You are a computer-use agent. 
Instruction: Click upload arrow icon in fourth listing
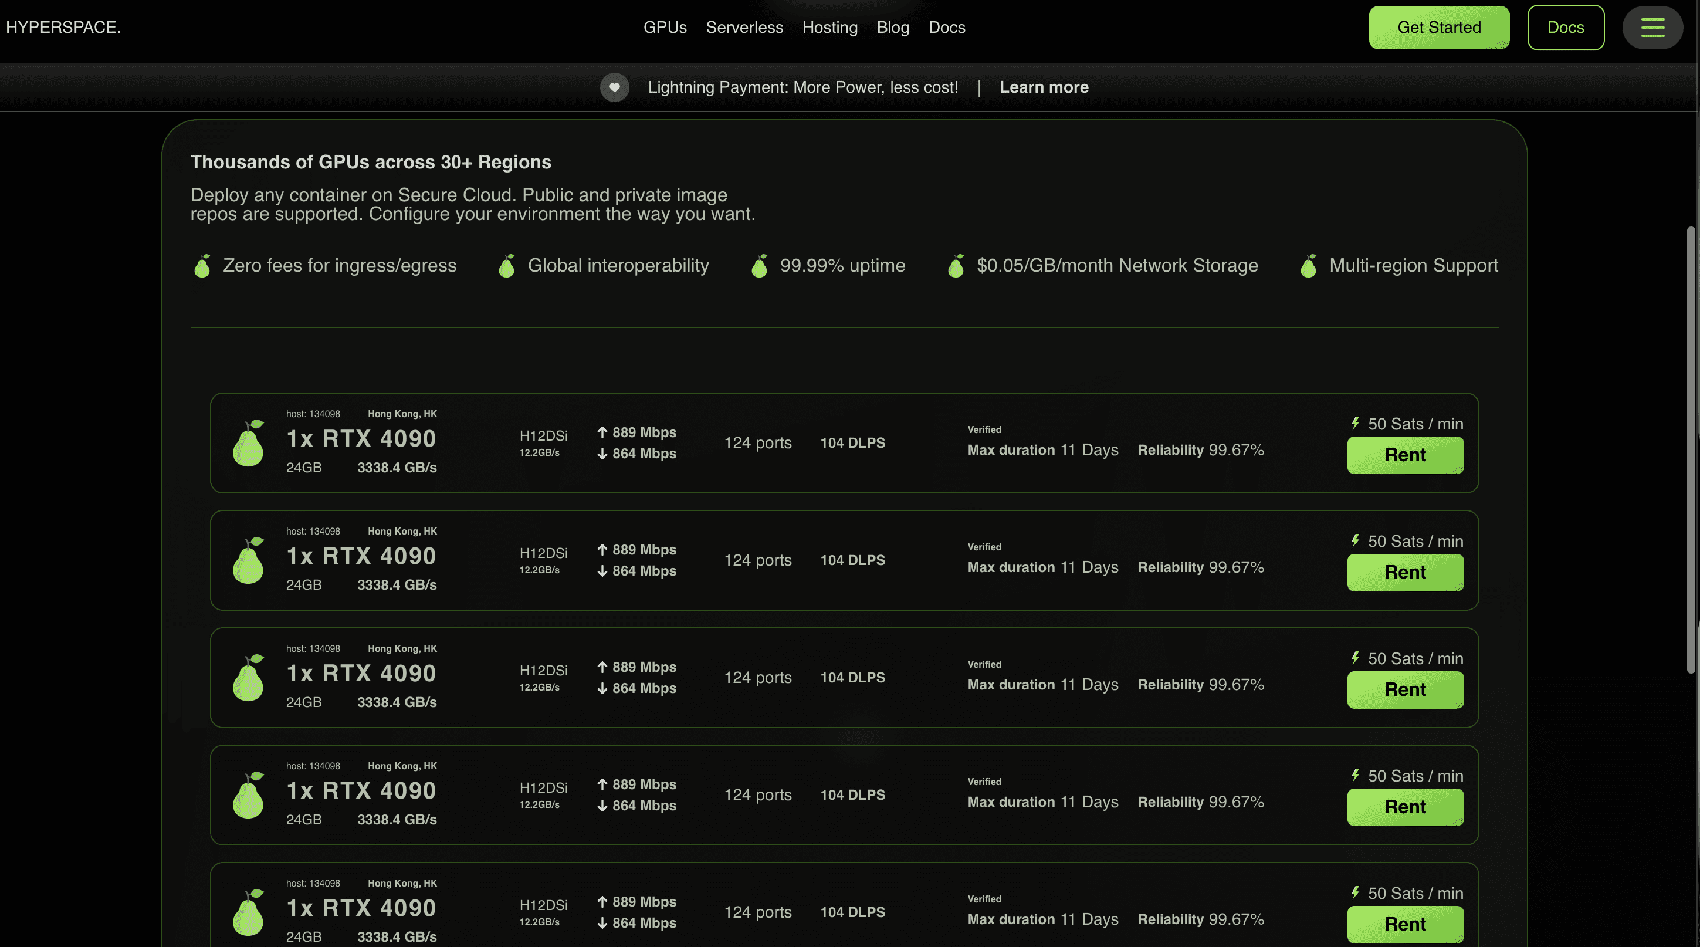point(602,784)
